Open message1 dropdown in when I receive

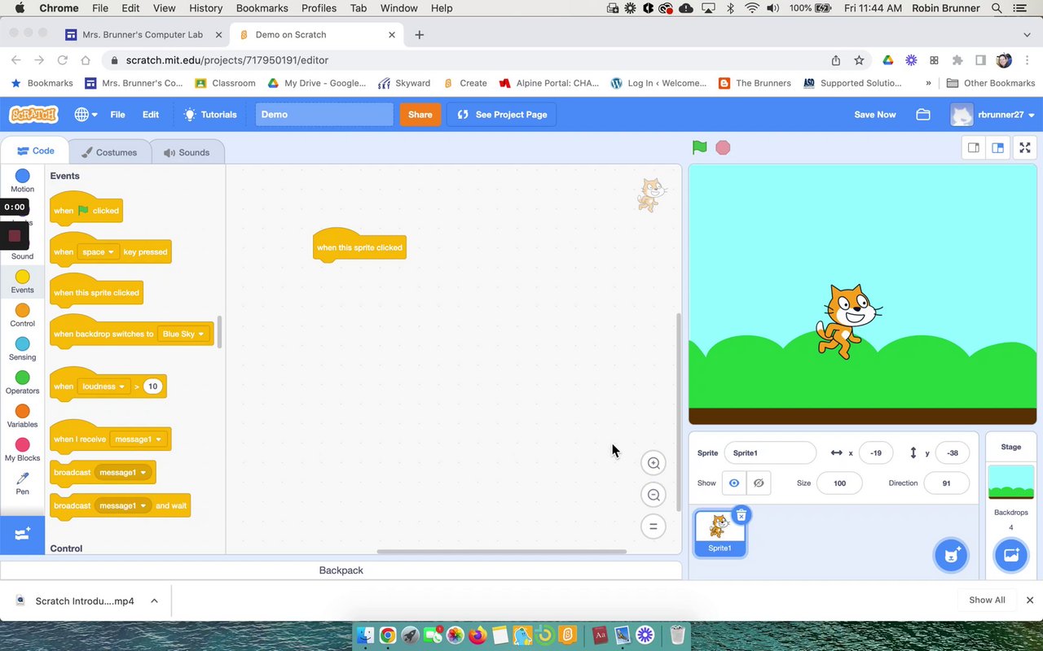click(139, 439)
